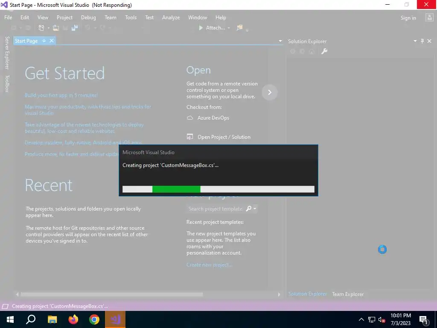Open the Tools menu
Screen dimensions: 437x328
click(131, 17)
